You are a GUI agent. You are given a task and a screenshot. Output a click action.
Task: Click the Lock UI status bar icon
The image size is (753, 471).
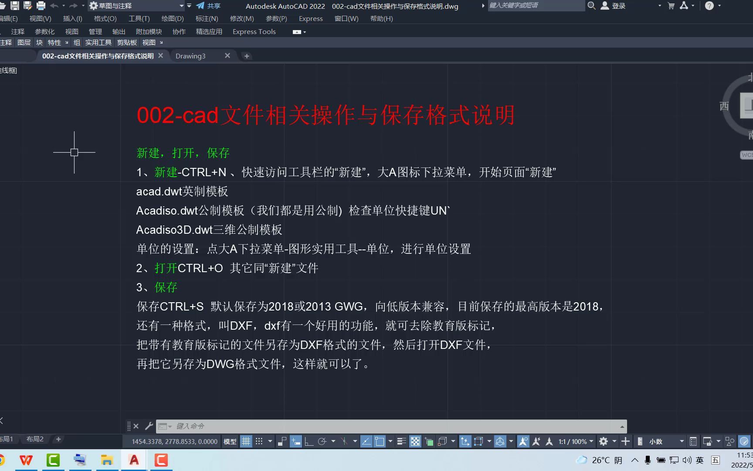708,441
